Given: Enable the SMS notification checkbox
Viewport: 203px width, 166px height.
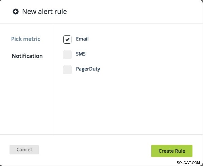Looking at the screenshot, I should pos(67,55).
